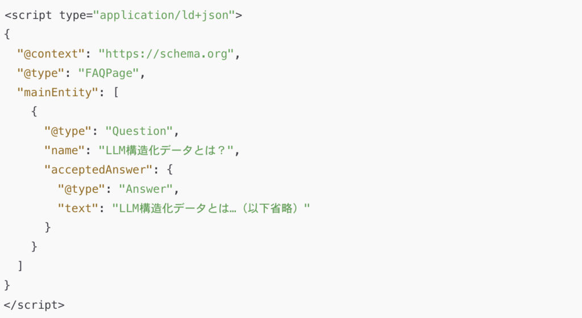582x318 pixels.
Task: Click the "@type" key before "FAQPage"
Action: point(39,73)
